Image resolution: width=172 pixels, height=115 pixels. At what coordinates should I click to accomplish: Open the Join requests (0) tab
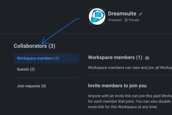[31, 86]
